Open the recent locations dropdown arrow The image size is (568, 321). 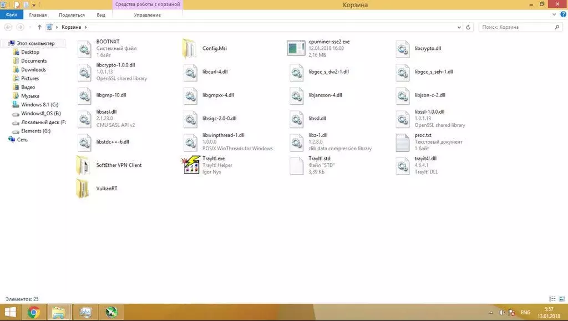point(30,27)
